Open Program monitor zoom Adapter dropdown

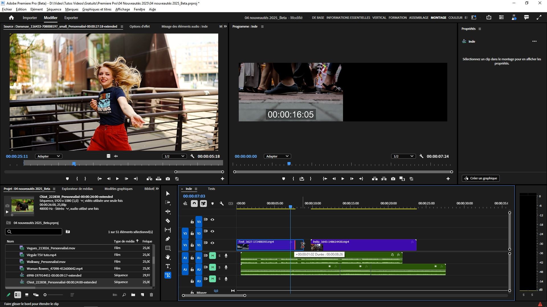click(x=277, y=156)
